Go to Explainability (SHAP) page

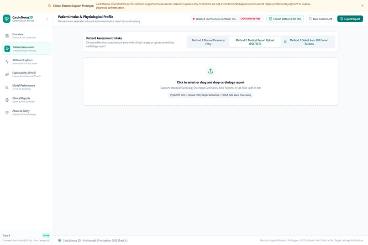click(26, 74)
